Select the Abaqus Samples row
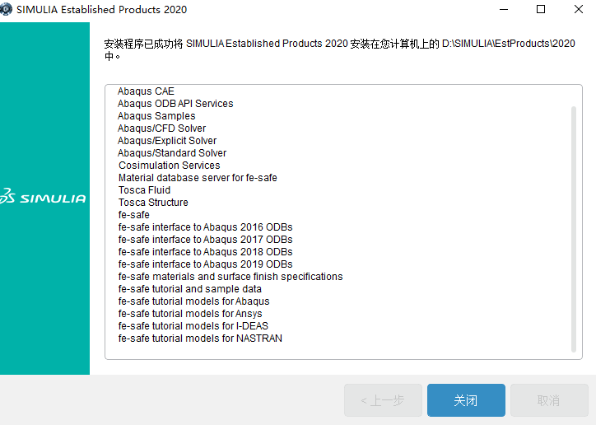Image resolution: width=596 pixels, height=425 pixels. pyautogui.click(x=156, y=116)
